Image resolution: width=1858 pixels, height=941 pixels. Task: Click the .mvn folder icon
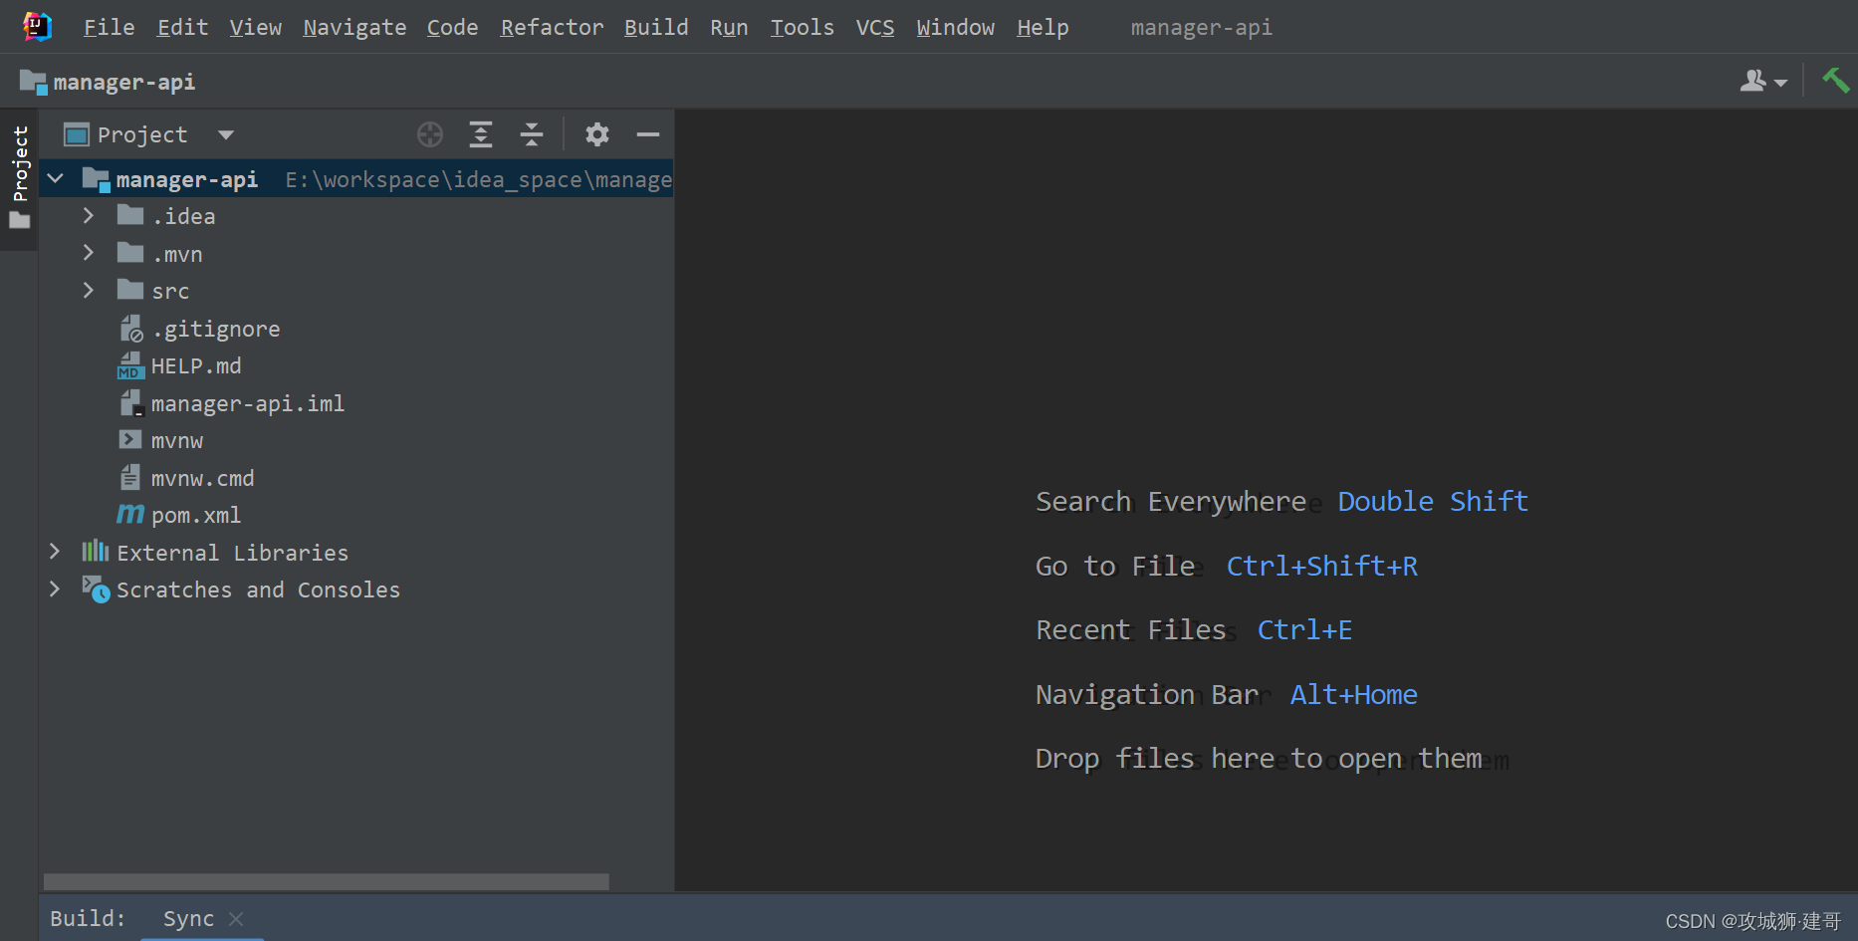130,253
